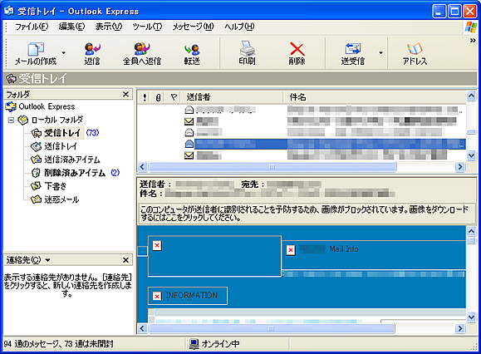Image resolution: width=481 pixels, height=354 pixels.
Task: Click the メールの作成 (Create Mail) icon
Action: pyautogui.click(x=36, y=49)
